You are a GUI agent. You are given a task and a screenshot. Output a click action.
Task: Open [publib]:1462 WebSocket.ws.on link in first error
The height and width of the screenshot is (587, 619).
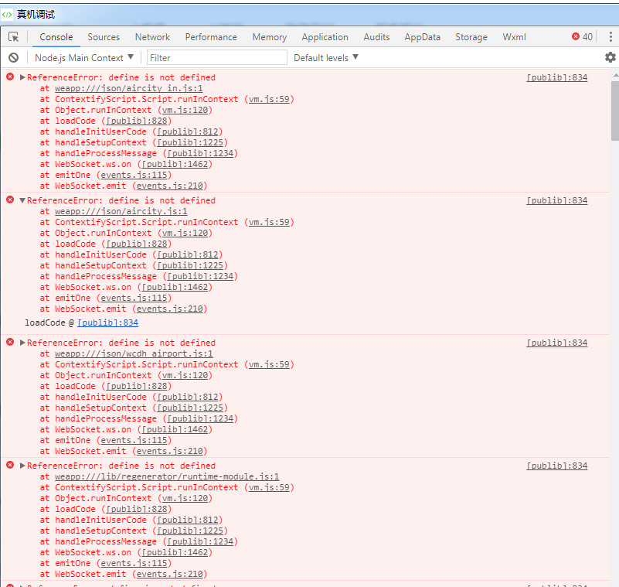tap(175, 164)
